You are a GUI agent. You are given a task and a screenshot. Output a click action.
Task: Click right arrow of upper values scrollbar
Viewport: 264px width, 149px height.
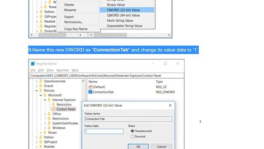click(169, 35)
